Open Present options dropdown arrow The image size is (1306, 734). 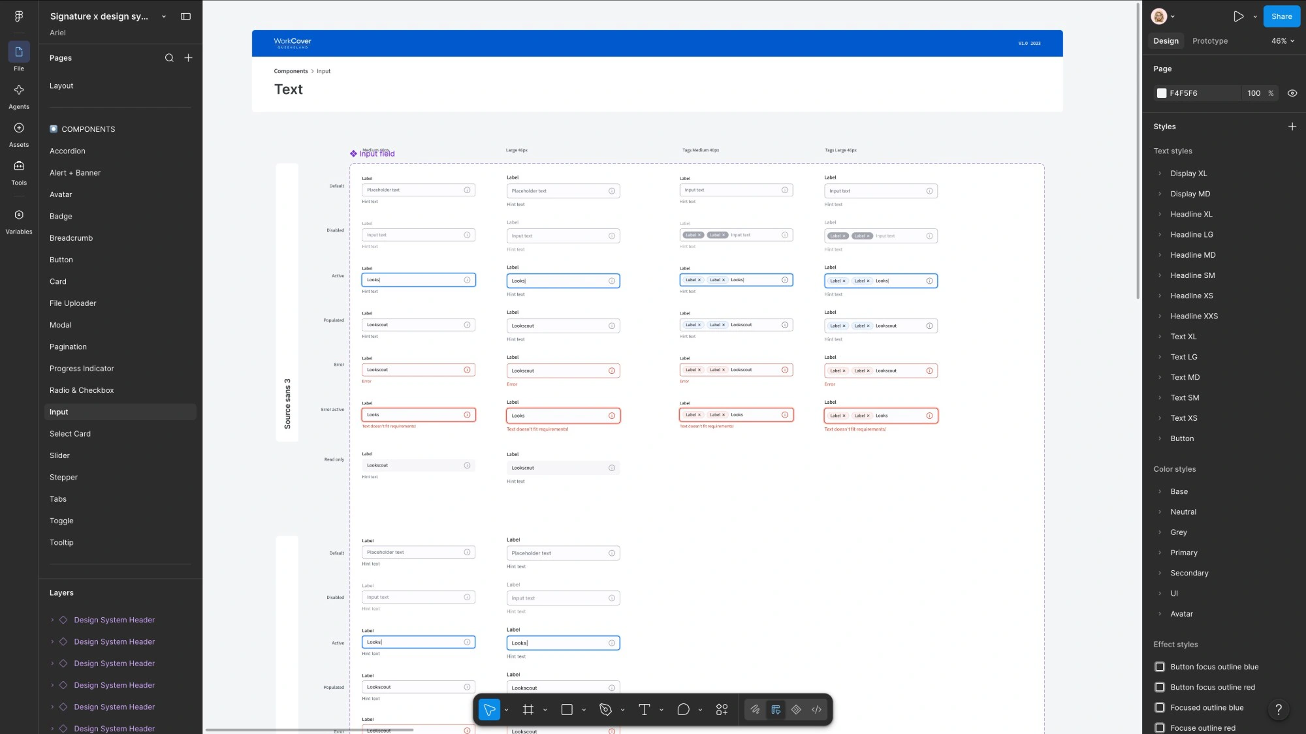point(1255,17)
